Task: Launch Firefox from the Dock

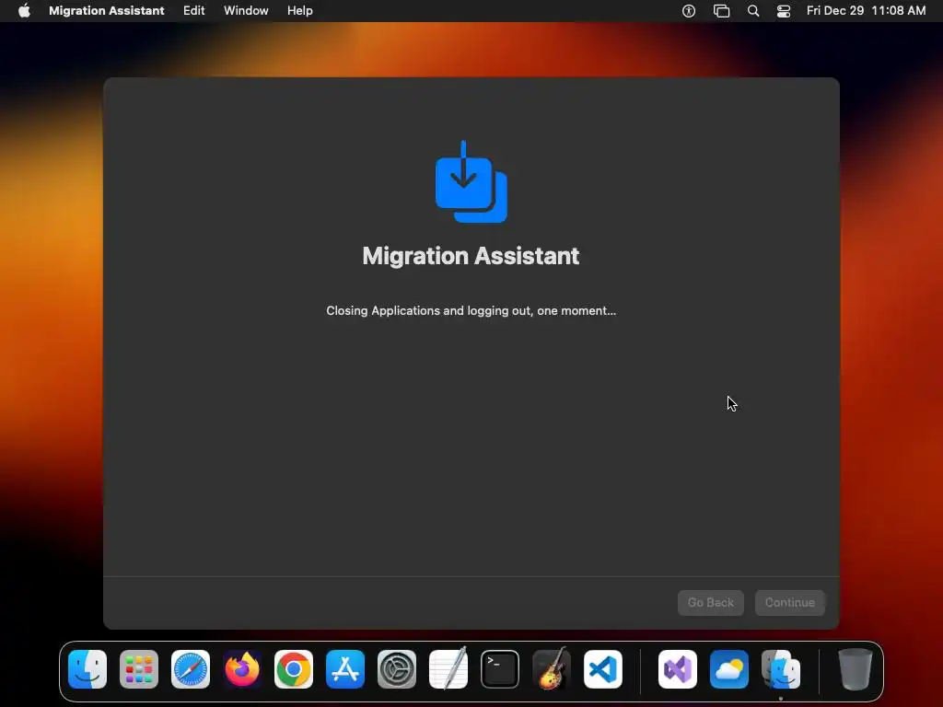Action: (x=242, y=669)
